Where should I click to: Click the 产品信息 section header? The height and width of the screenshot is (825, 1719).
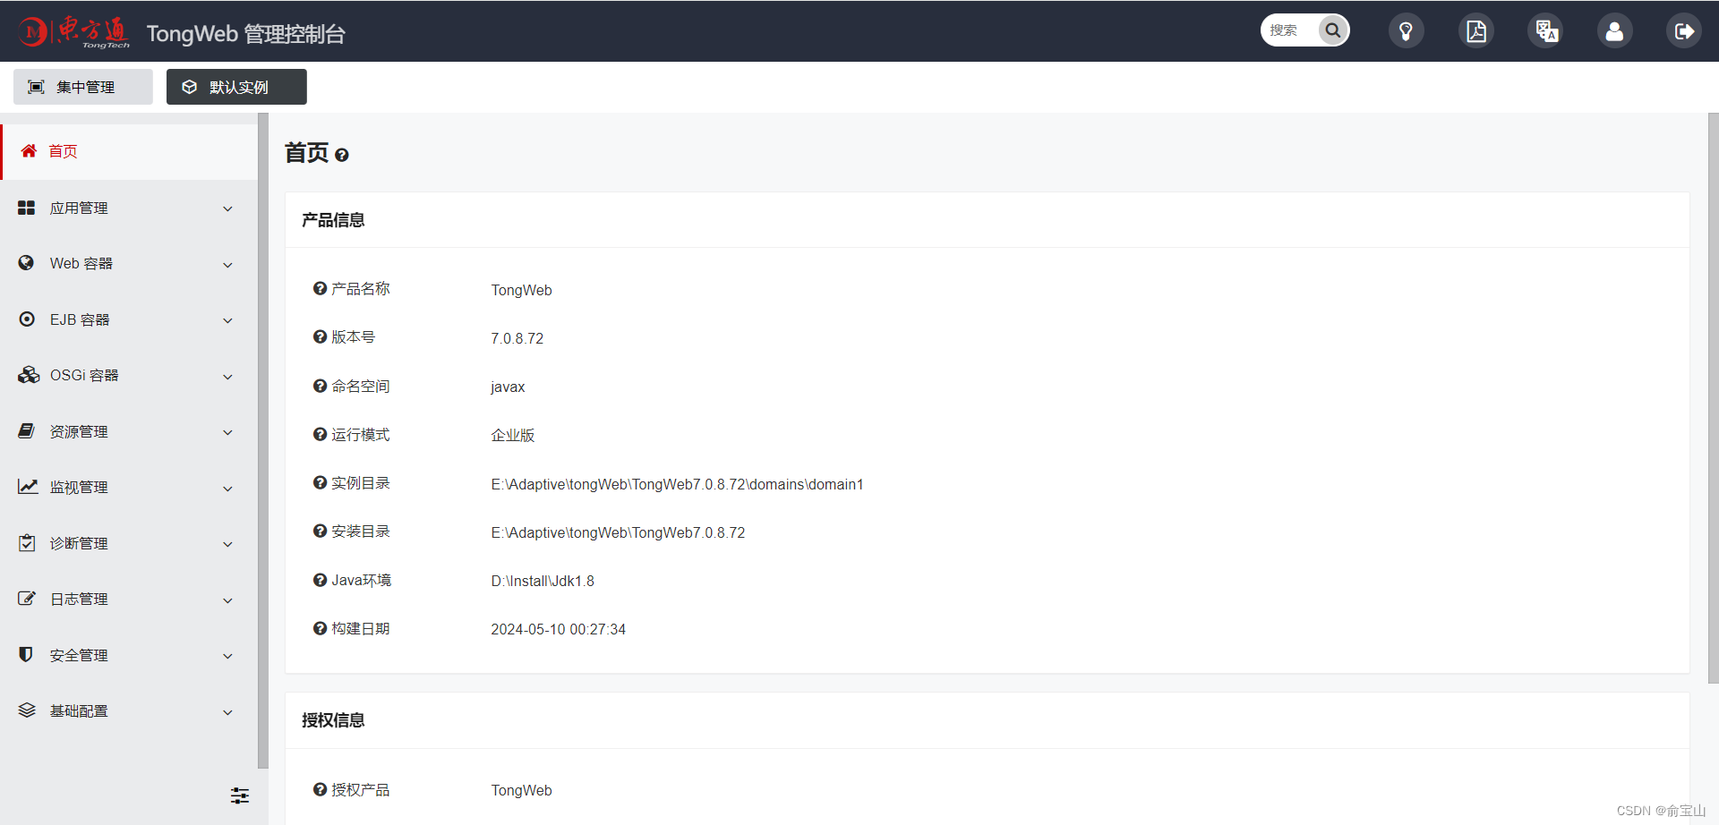click(x=333, y=220)
